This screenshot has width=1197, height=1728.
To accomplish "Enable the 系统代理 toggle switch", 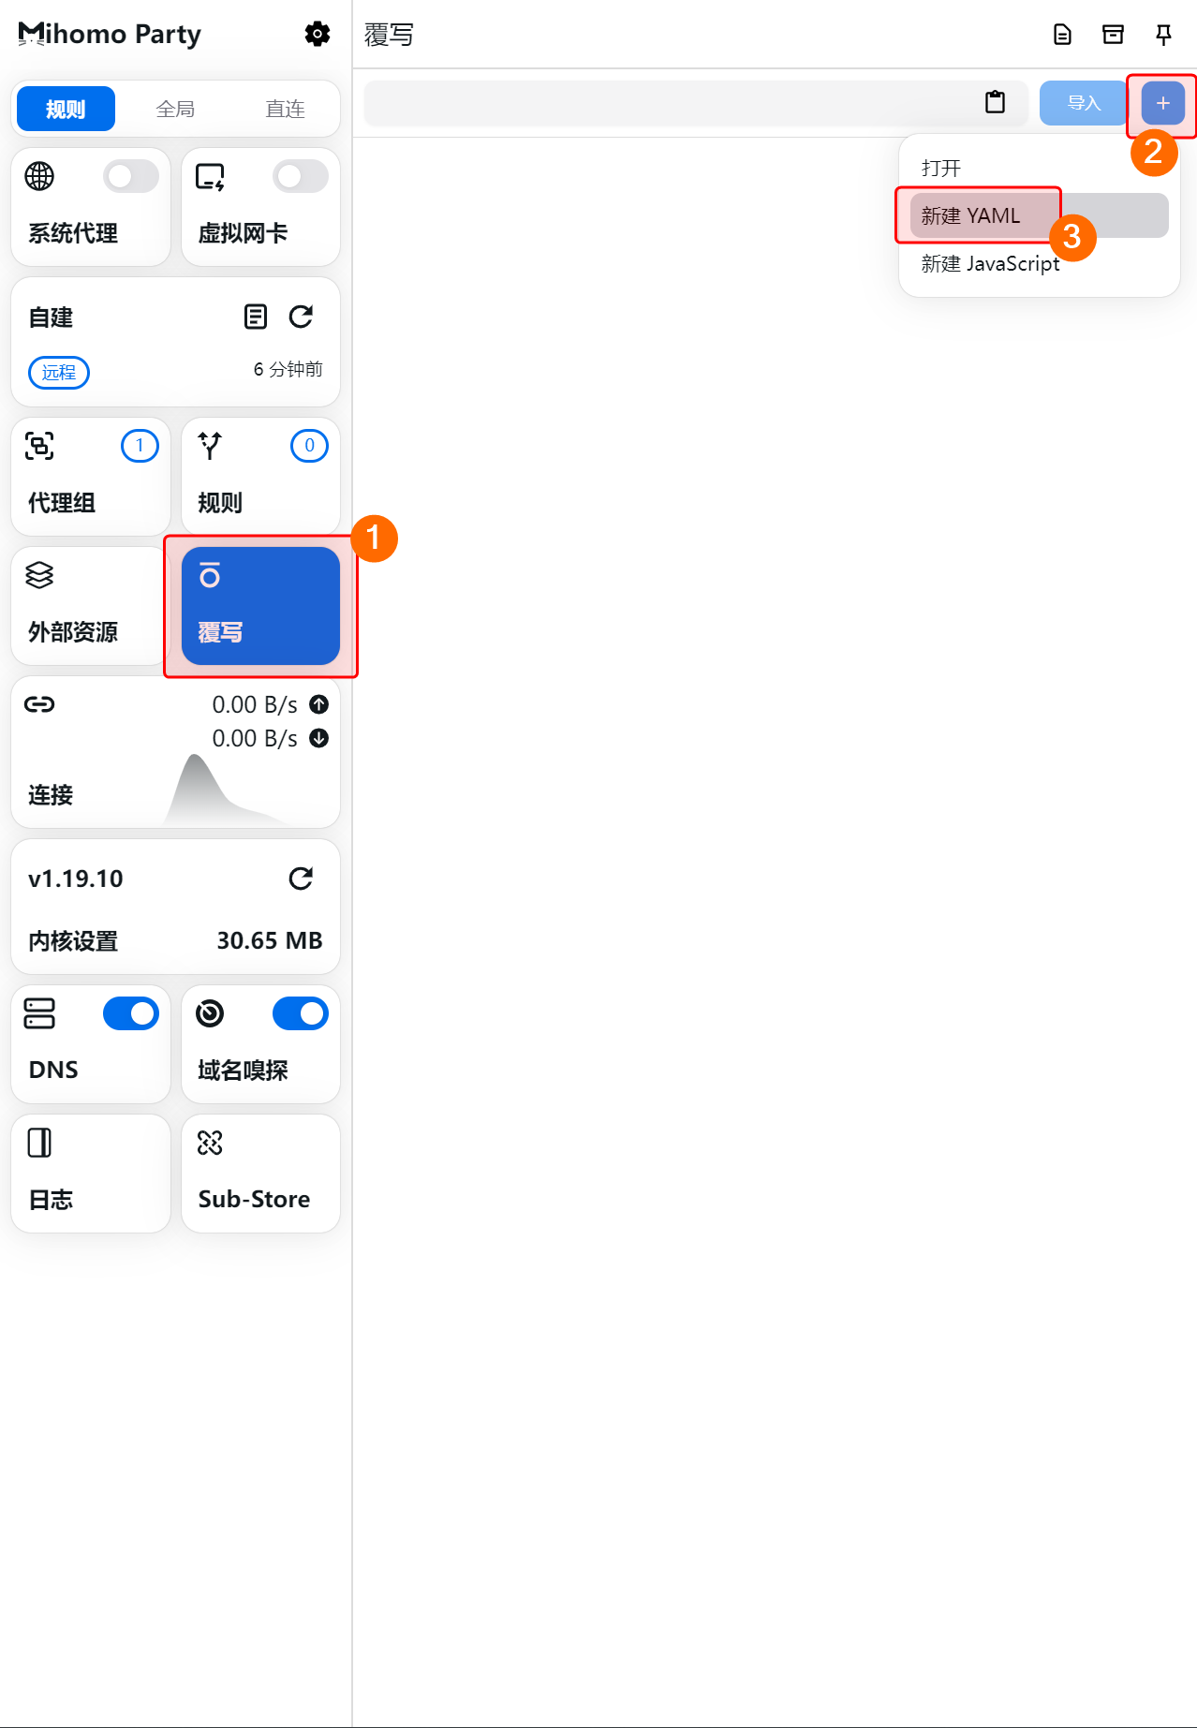I will 131,176.
